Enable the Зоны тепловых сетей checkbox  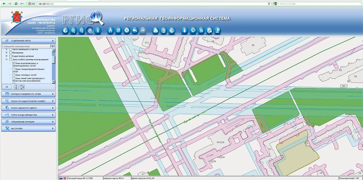[14, 75]
